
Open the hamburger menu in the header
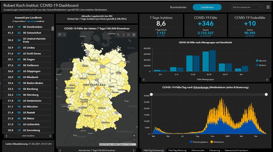point(268,7)
